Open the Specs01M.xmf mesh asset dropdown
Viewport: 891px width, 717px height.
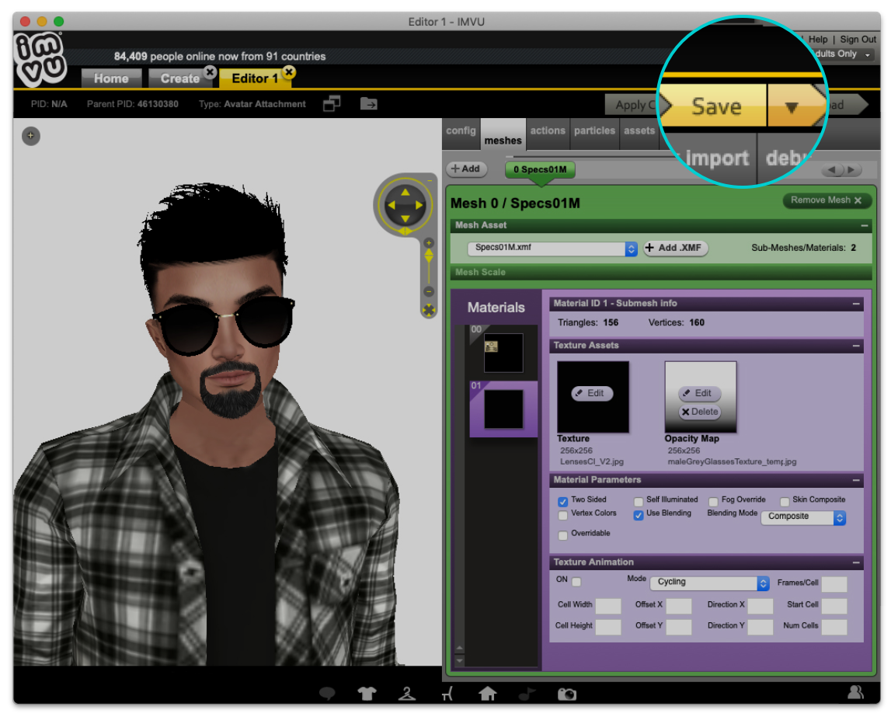coord(552,249)
